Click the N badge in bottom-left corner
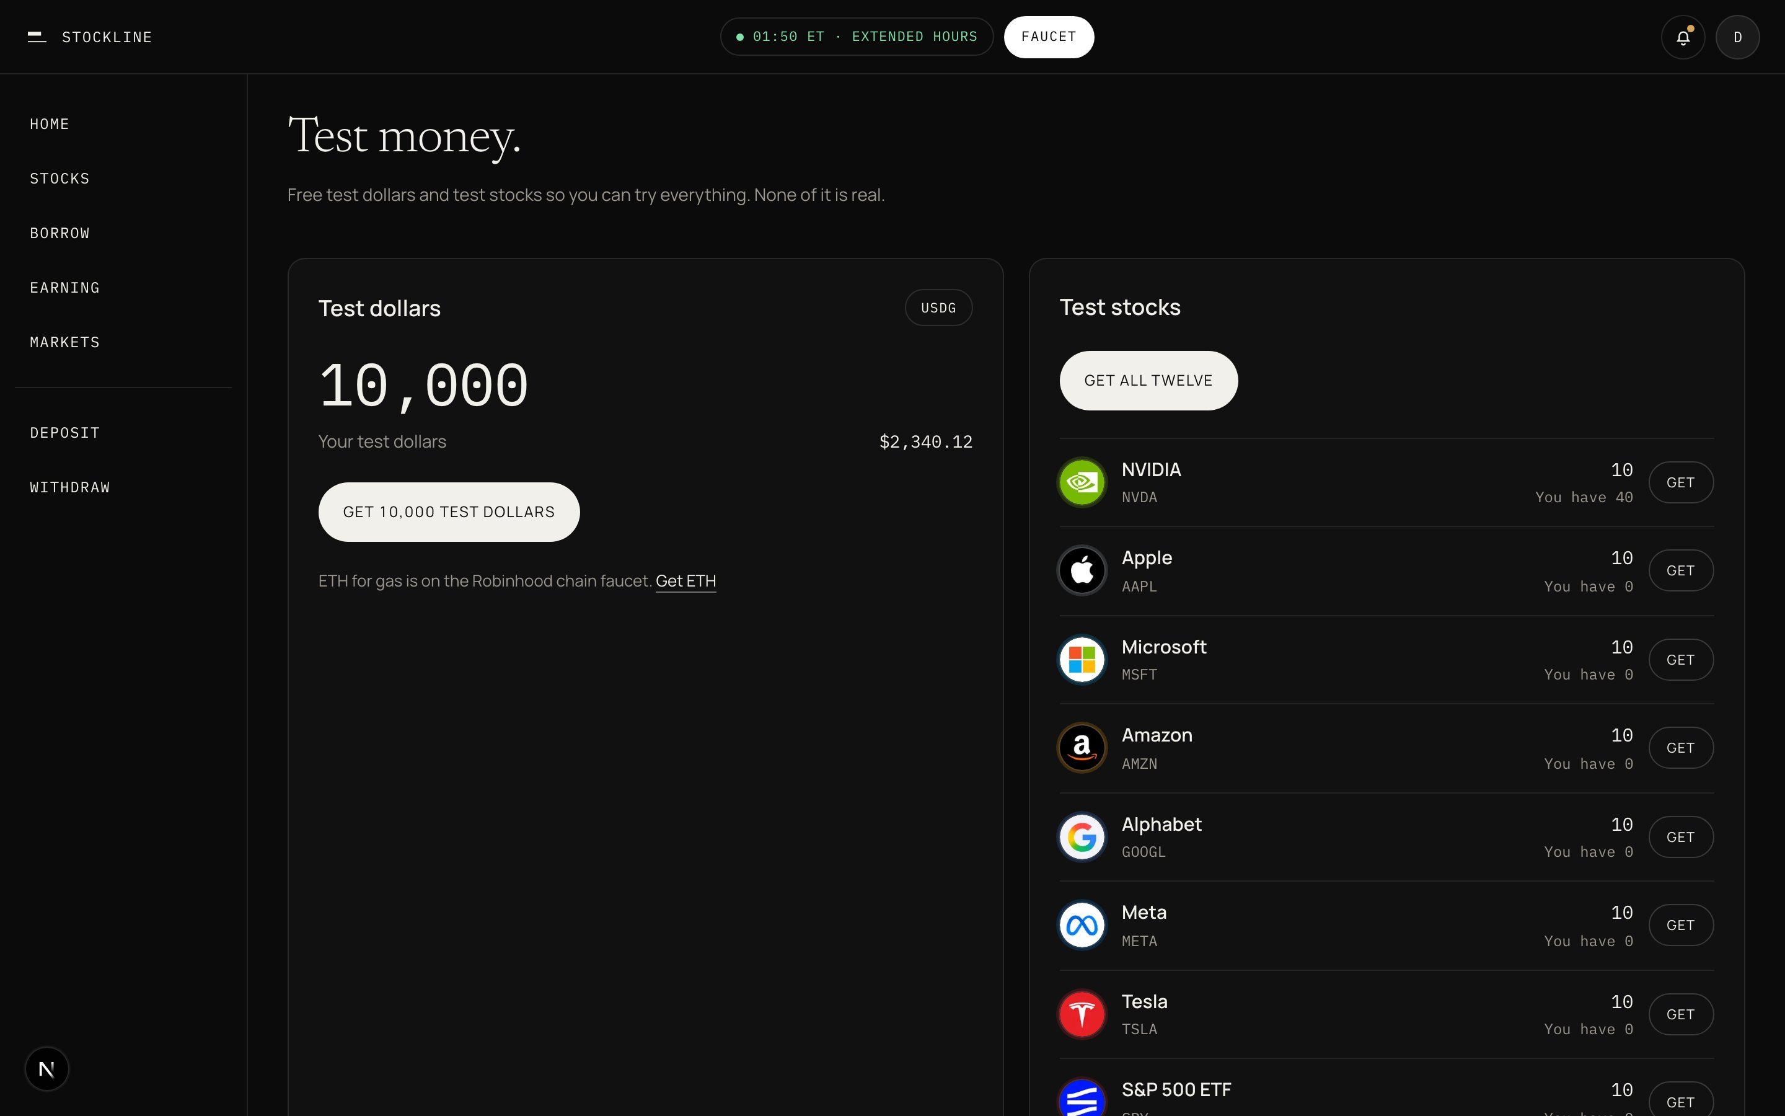 click(x=46, y=1069)
